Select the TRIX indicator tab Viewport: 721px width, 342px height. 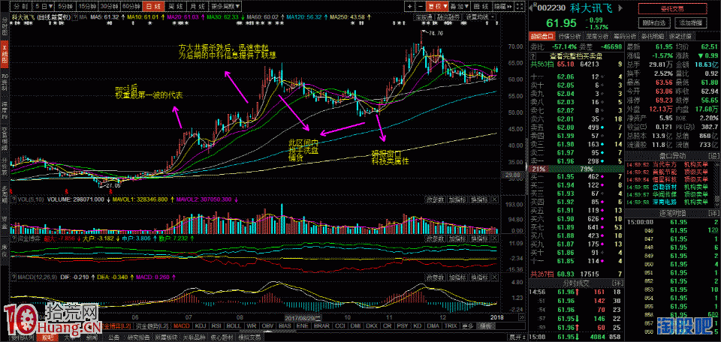tap(451, 325)
